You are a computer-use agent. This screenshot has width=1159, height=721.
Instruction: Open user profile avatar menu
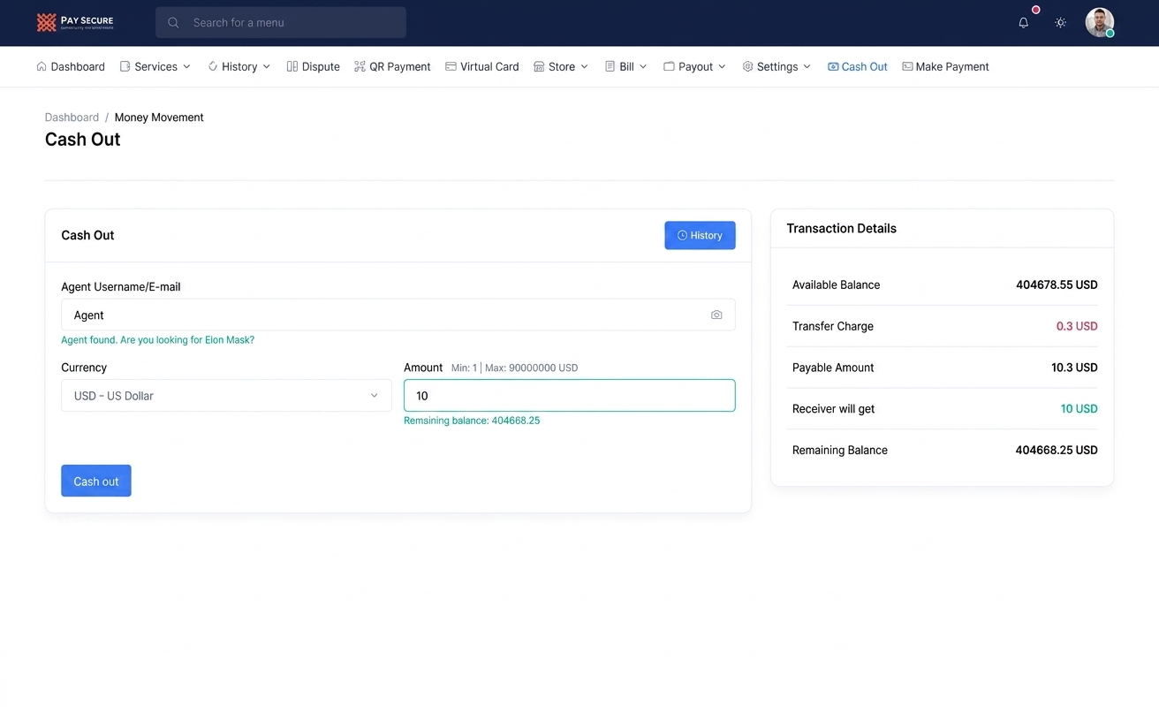pos(1099,22)
